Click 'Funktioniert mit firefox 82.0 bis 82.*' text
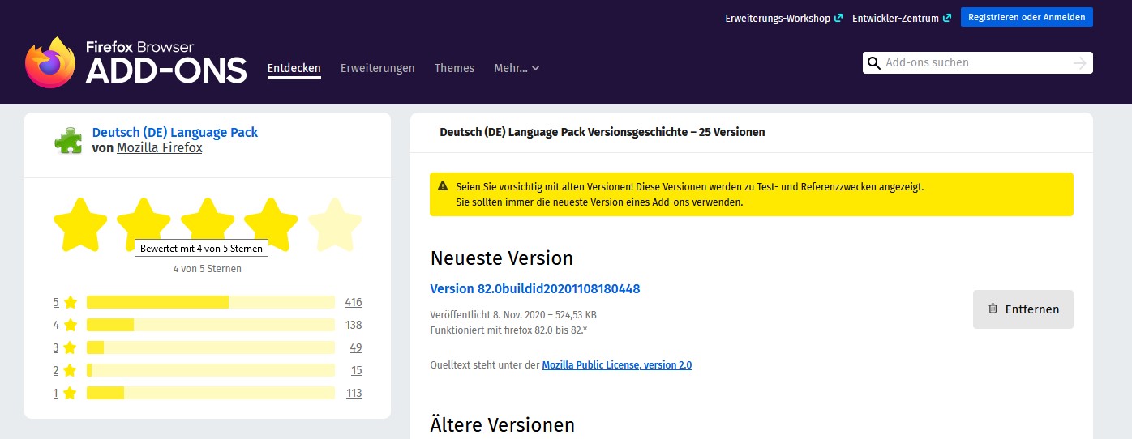 [x=508, y=330]
